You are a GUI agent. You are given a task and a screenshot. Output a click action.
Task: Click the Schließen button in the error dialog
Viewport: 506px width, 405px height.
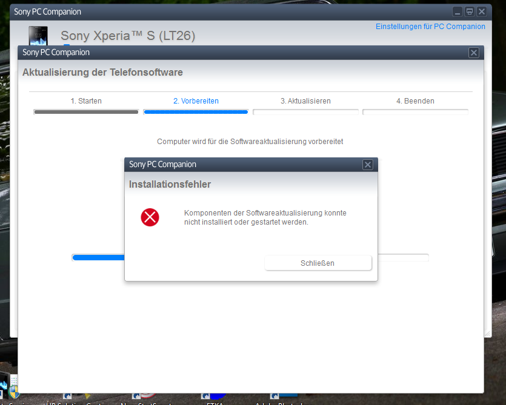tap(318, 263)
